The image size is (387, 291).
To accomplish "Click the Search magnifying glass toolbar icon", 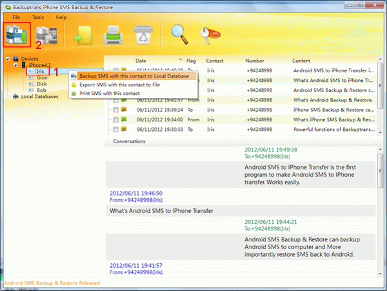I will click(180, 34).
